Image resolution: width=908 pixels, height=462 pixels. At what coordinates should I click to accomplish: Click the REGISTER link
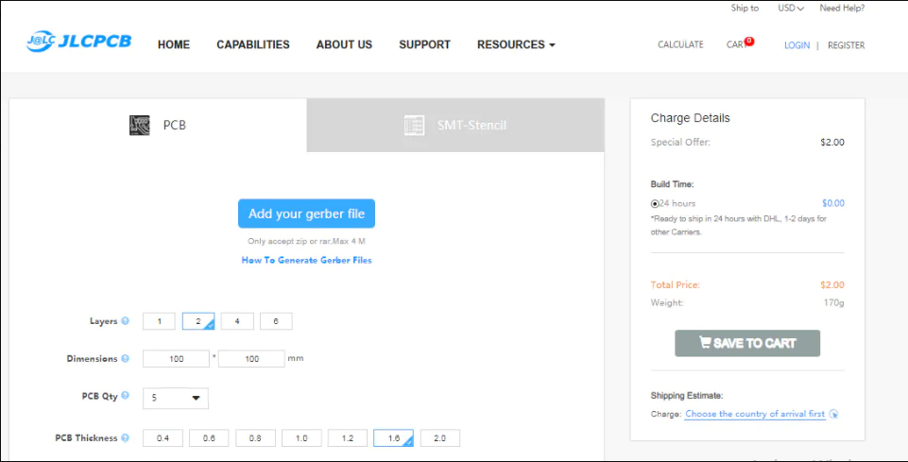pos(846,45)
